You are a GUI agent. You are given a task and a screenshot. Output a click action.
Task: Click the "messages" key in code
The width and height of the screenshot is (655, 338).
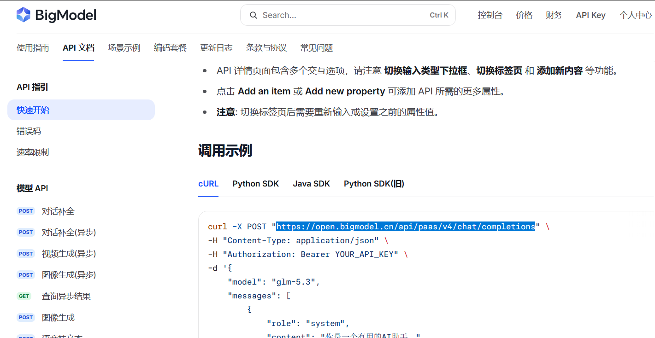click(x=252, y=296)
